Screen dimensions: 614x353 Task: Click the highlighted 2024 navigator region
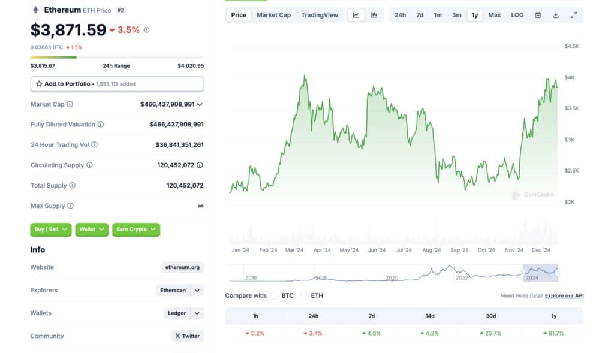[540, 273]
